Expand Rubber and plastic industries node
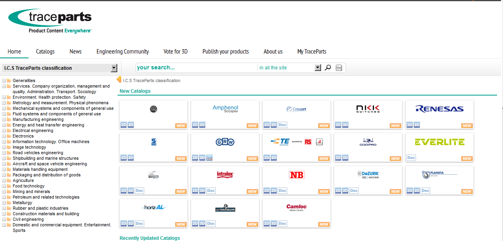 [4, 208]
